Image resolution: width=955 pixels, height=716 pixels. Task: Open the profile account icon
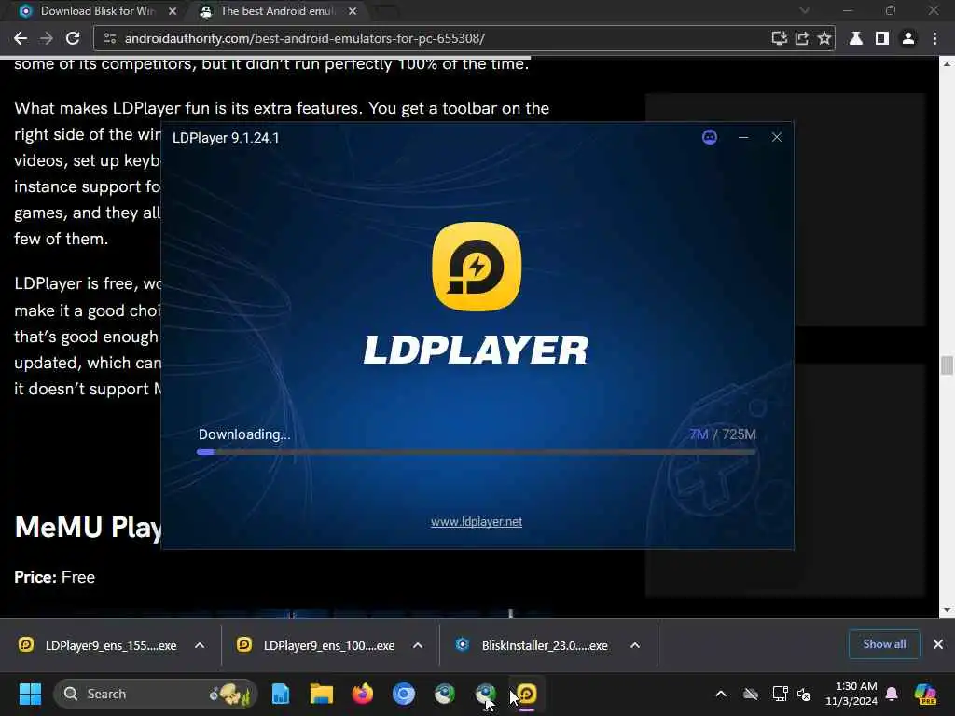pyautogui.click(x=908, y=38)
